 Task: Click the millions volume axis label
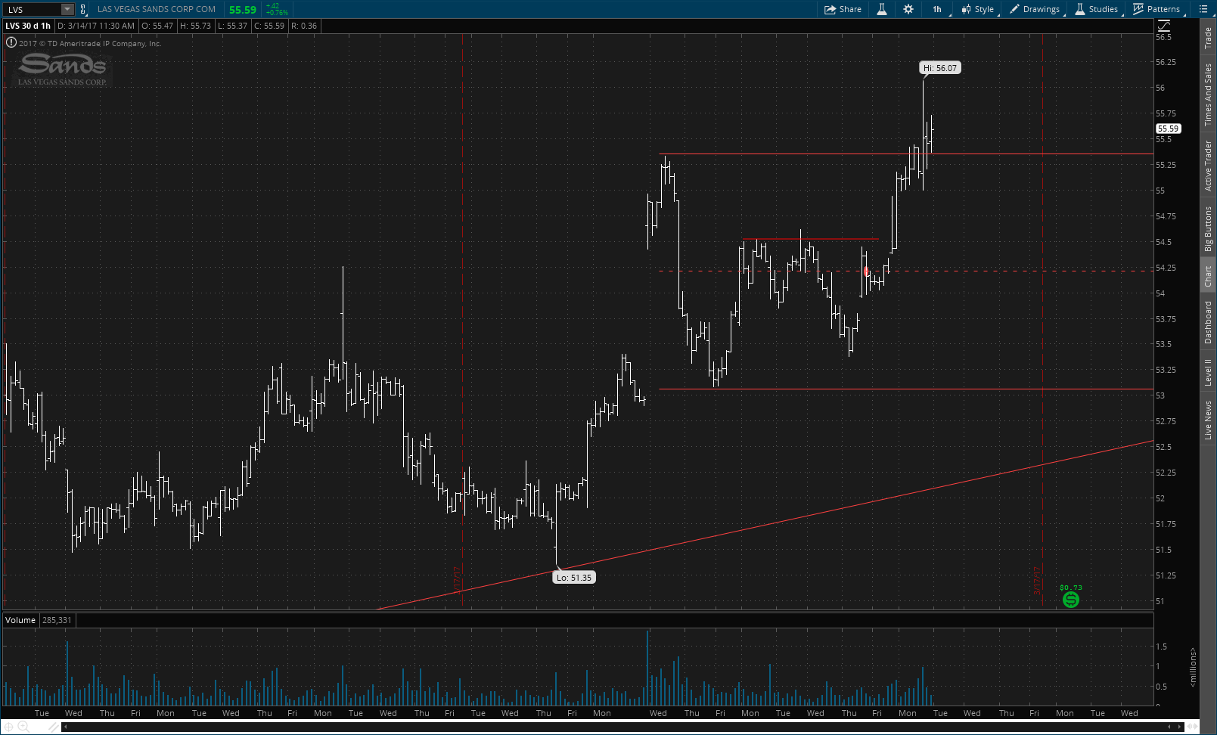click(1193, 667)
